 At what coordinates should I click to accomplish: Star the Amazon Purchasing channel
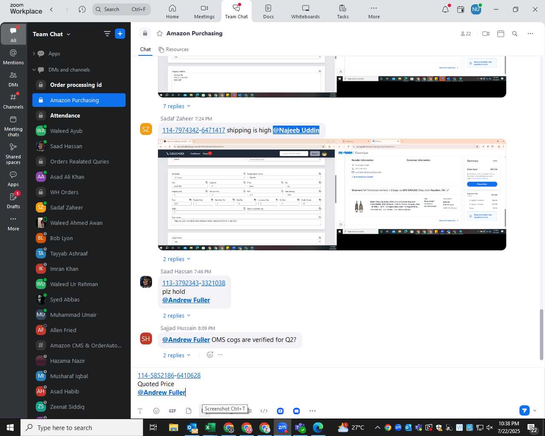(x=160, y=33)
